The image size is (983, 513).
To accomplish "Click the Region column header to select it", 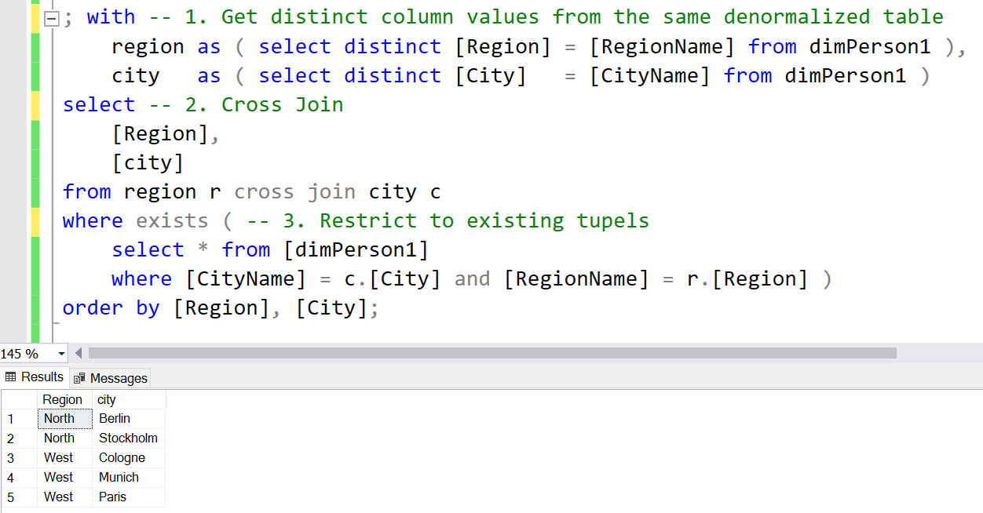I will [63, 399].
